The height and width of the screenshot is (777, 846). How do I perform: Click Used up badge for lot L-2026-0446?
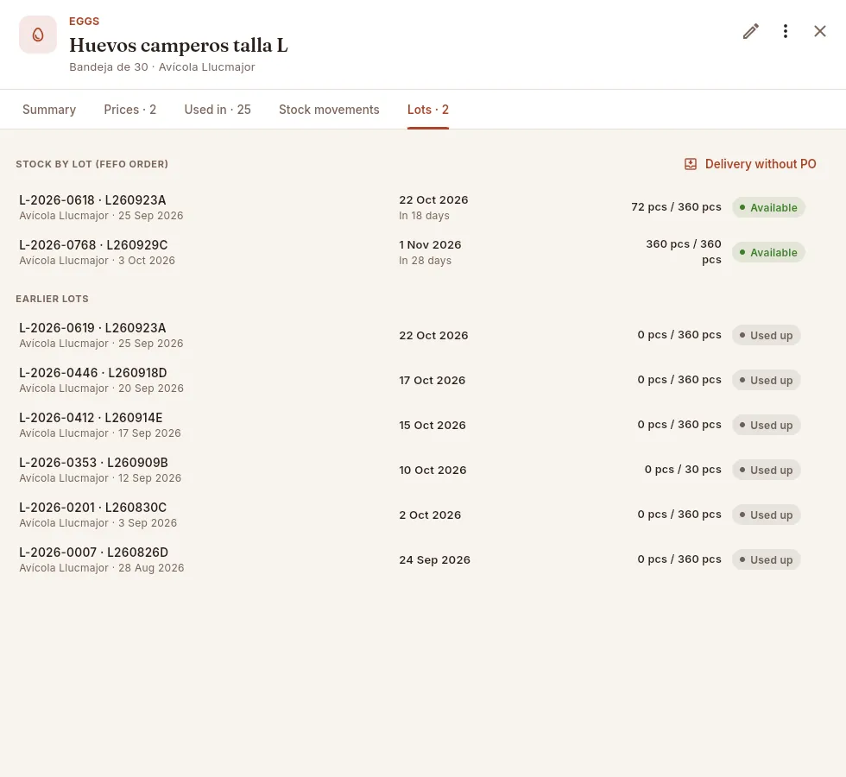pos(767,380)
